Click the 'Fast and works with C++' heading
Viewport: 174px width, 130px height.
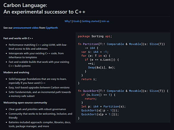(18, 38)
